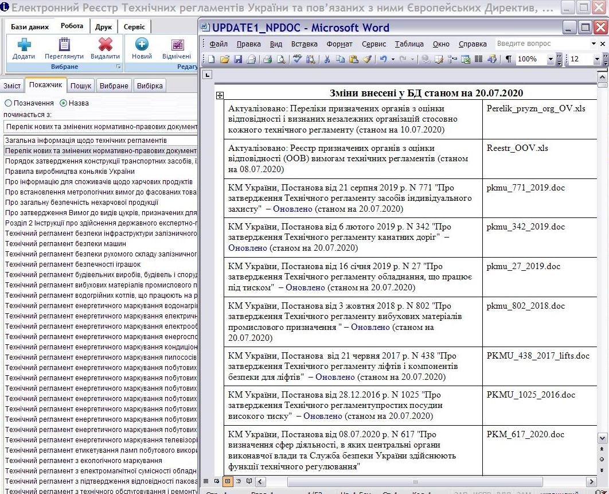Switch to Web Layout view icon

217,481
